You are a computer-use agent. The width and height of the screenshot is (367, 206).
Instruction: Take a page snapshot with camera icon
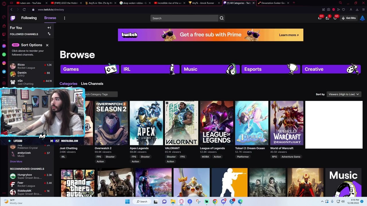[x=329, y=9]
